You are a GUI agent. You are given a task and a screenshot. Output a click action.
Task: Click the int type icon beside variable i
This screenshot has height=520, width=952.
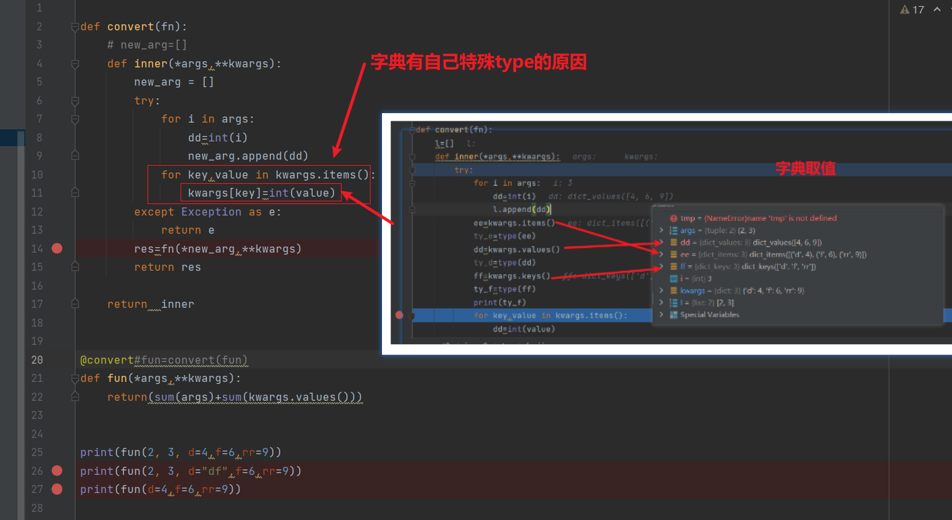coord(674,278)
